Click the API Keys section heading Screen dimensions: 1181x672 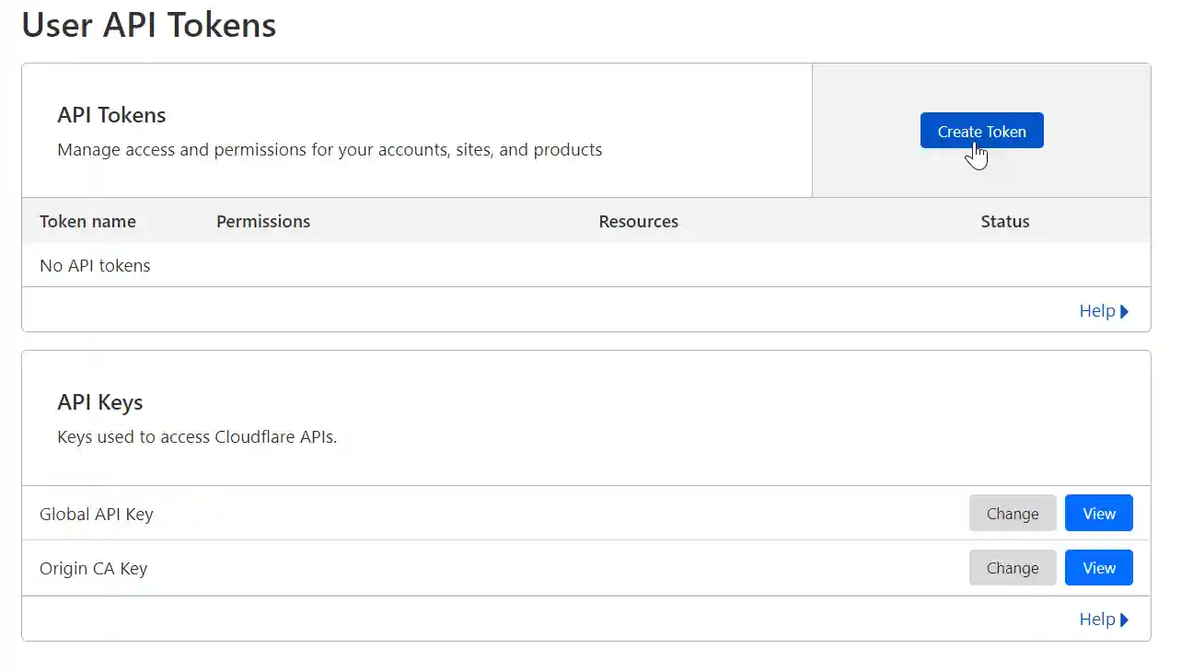pos(100,402)
